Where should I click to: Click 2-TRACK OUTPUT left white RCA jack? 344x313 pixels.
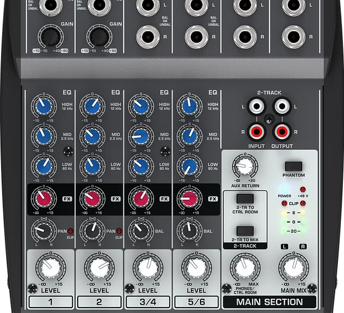coord(282,106)
